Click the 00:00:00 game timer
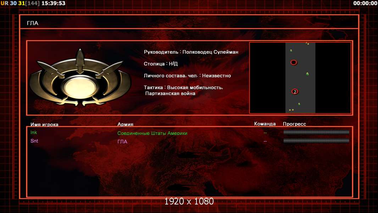This screenshot has width=378, height=213. [365, 3]
